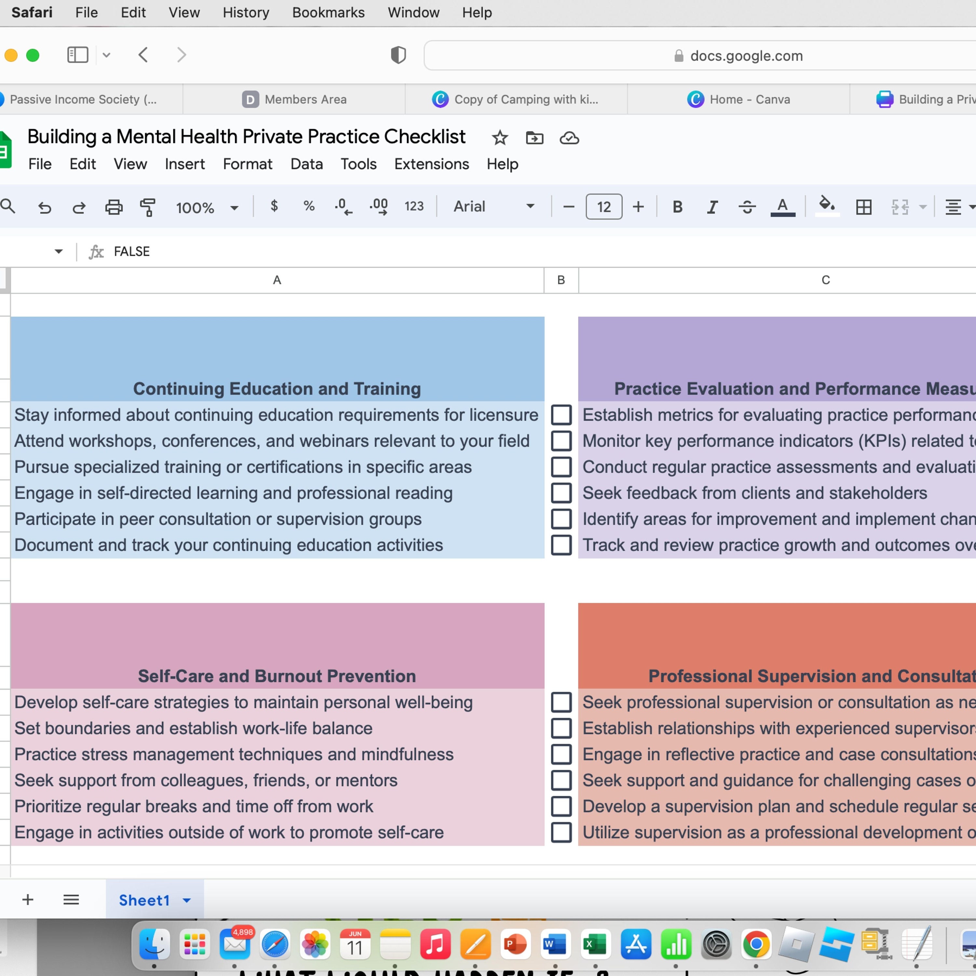Image resolution: width=976 pixels, height=976 pixels.
Task: Check box beside 'Attend workshops, conferences, and webinars'
Action: coord(561,441)
